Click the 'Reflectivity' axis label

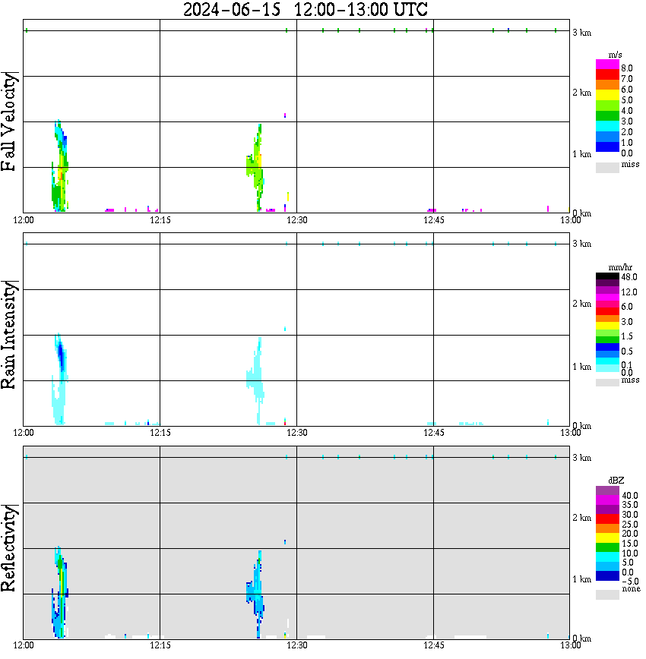[x=9, y=548]
